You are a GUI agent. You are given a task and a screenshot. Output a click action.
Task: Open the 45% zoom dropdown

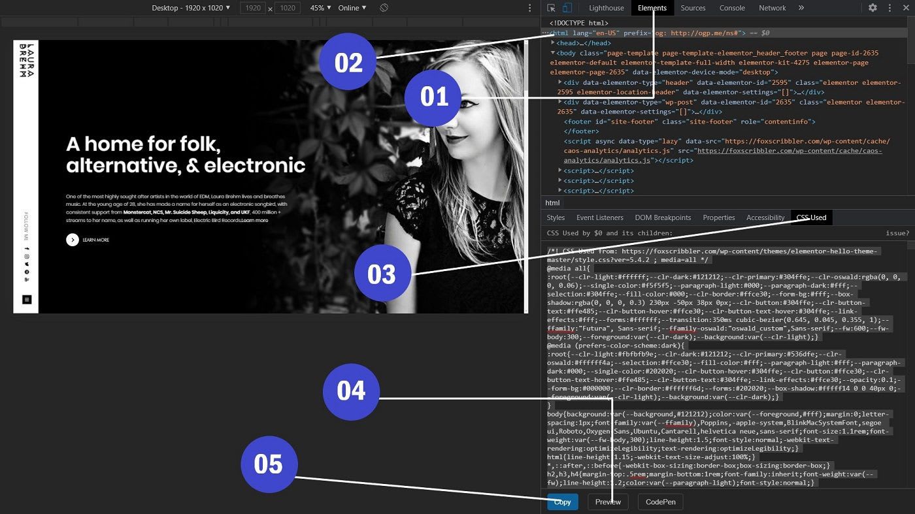[320, 8]
